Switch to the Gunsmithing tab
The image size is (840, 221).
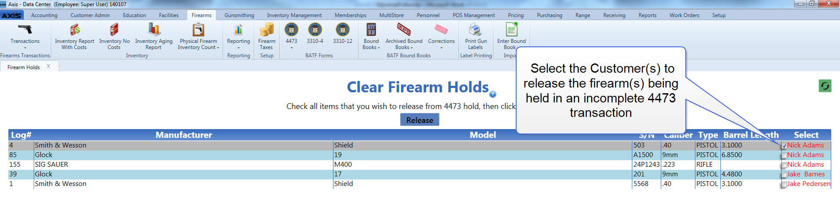[239, 15]
